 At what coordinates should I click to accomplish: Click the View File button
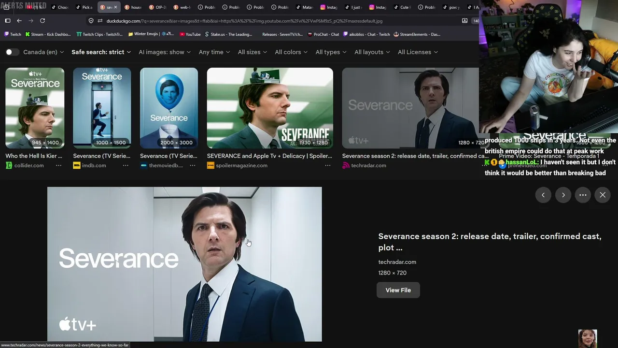point(398,290)
